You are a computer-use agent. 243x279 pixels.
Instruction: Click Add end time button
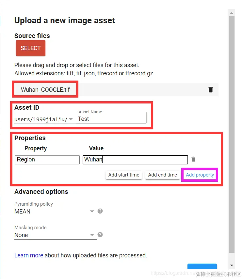[x=162, y=175]
